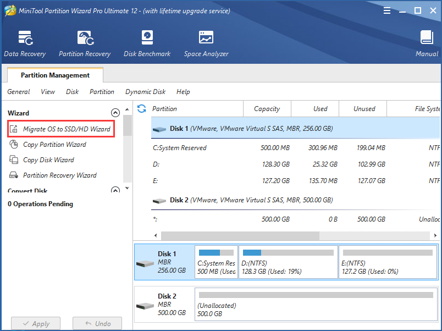Image resolution: width=442 pixels, height=331 pixels.
Task: Switch to the Partition Management tab
Action: pyautogui.click(x=55, y=75)
